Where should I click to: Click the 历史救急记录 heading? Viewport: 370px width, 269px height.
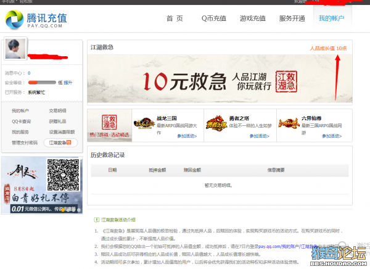pyautogui.click(x=107, y=155)
